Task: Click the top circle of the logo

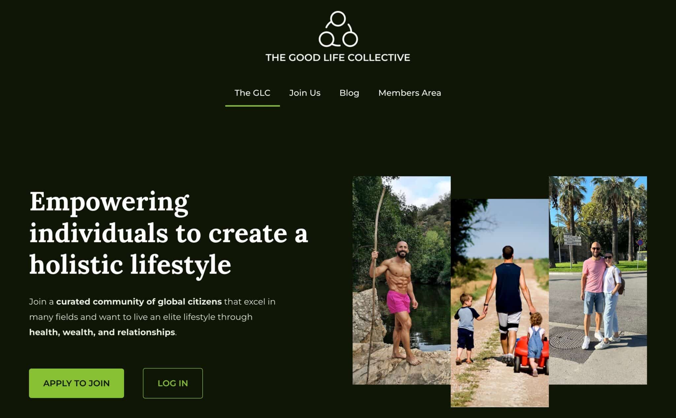Action: tap(338, 18)
